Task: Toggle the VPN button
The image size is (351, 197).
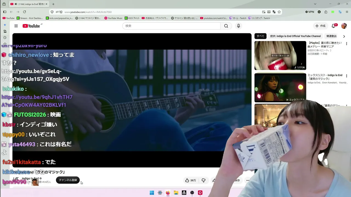Action: (310, 12)
